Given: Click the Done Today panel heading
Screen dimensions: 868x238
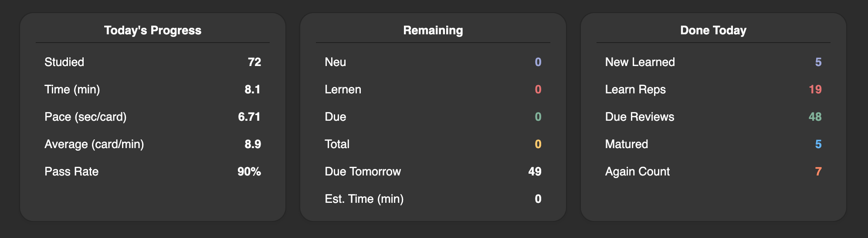Looking at the screenshot, I should [713, 30].
